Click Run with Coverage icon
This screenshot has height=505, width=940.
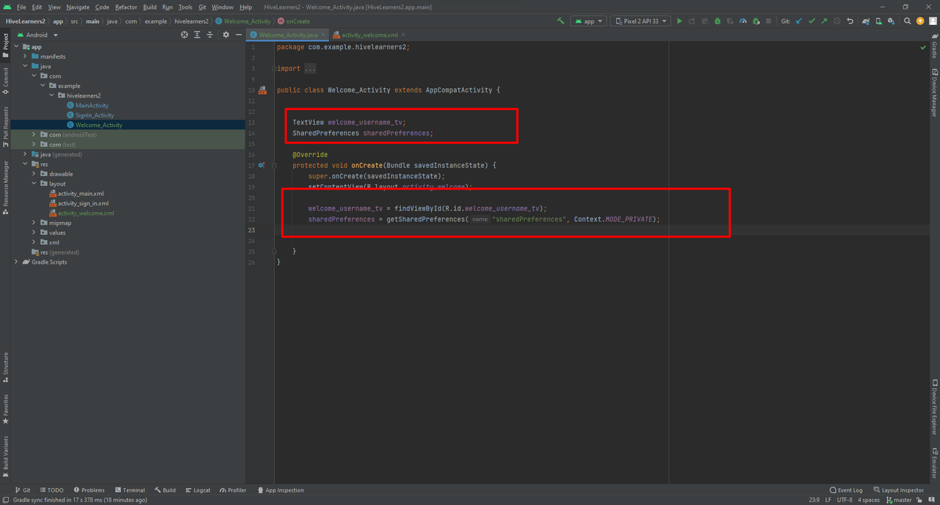point(730,21)
